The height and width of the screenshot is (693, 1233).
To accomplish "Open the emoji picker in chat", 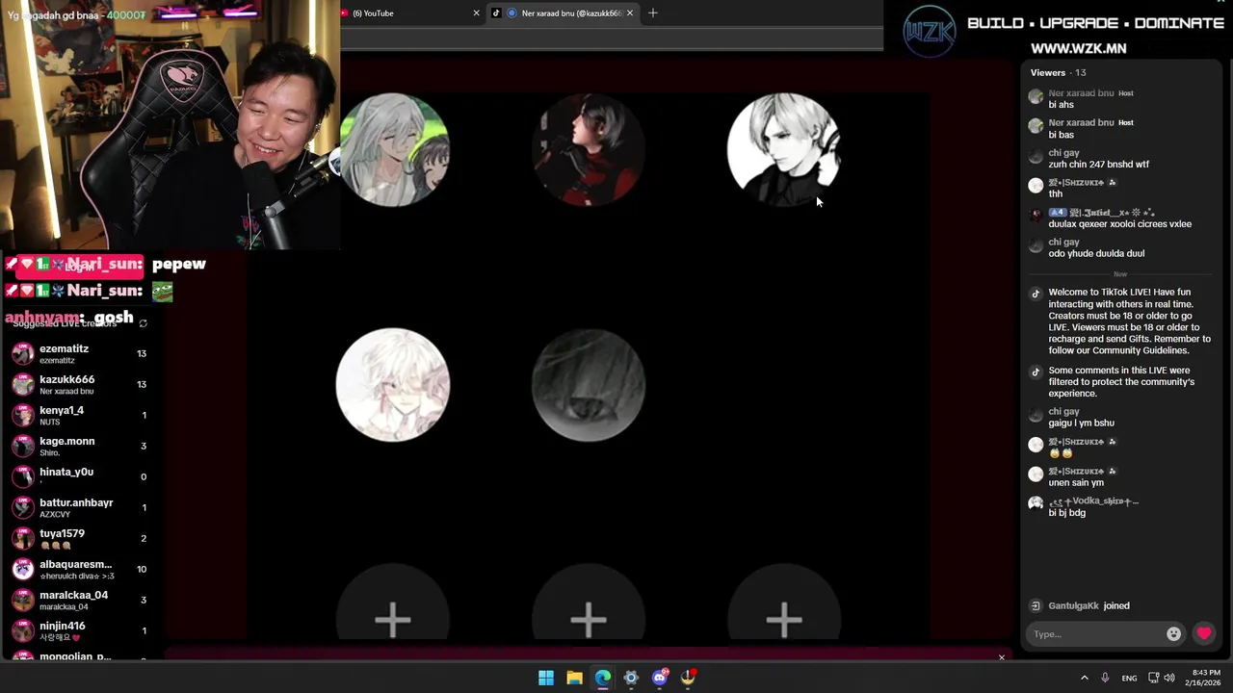I will (1173, 633).
